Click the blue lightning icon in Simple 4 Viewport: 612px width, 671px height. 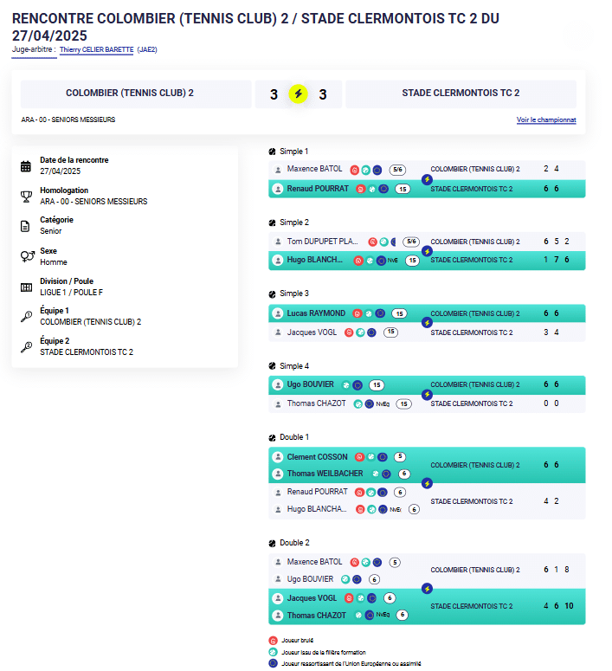click(426, 394)
